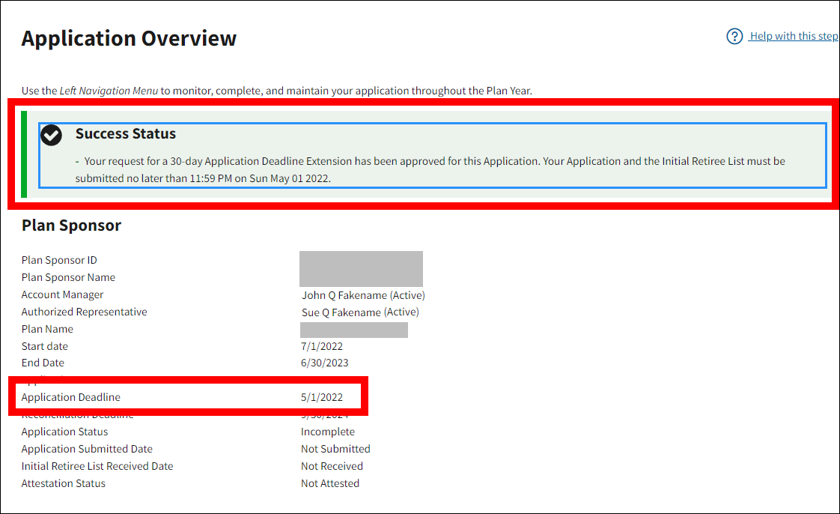
Task: Click the Incomplete application status value
Action: 328,432
